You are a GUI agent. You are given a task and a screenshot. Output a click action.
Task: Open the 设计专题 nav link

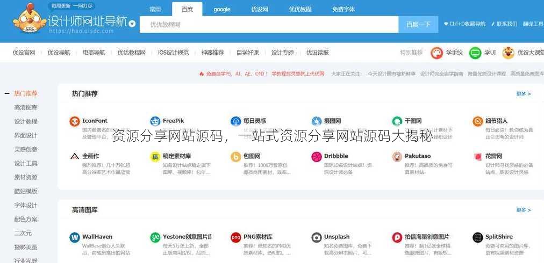pos(282,53)
